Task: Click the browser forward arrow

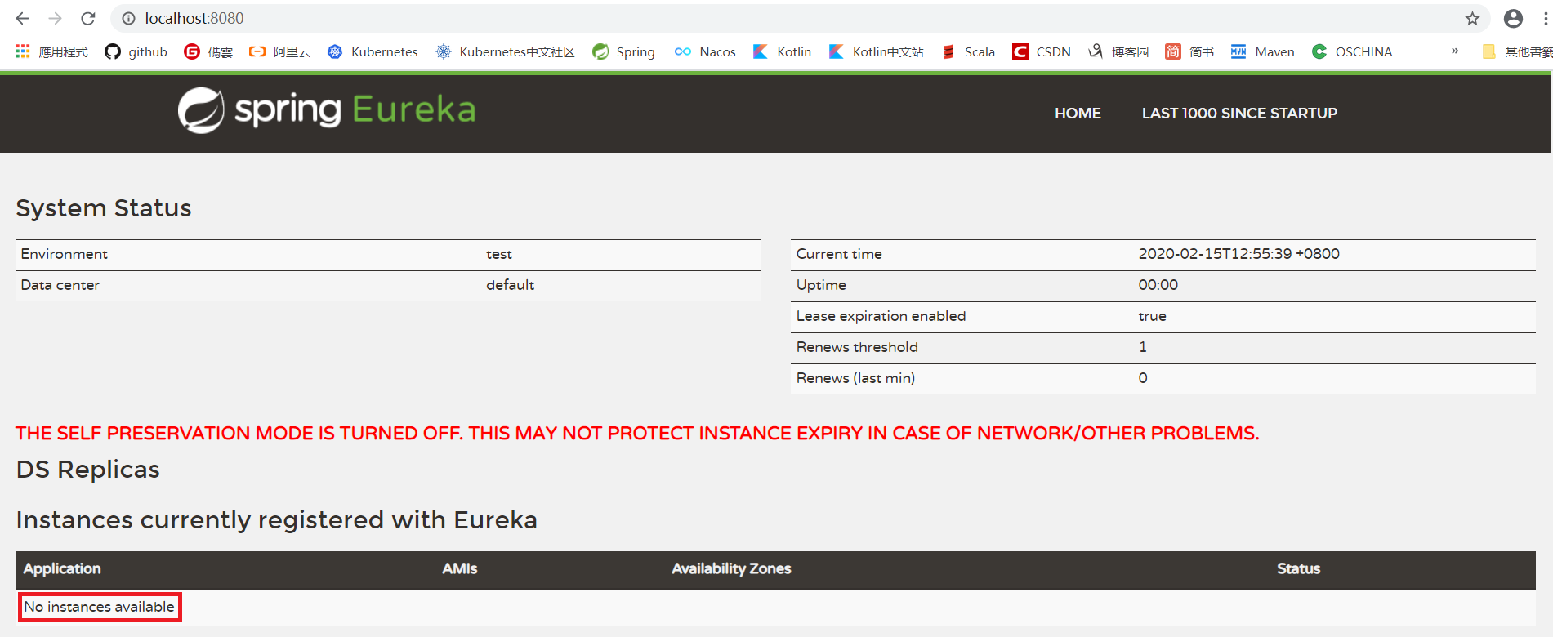Action: point(55,18)
